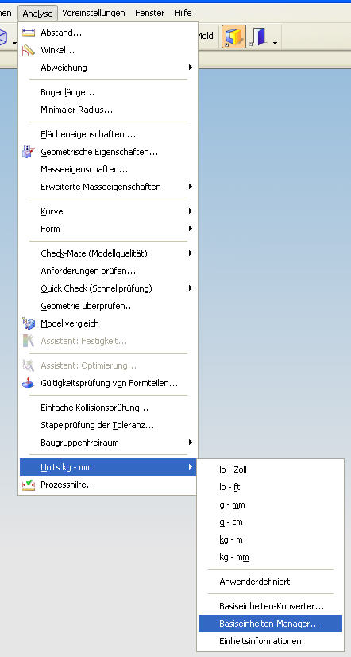351x657 pixels.
Task: Select the kg - mm unit option
Action: click(x=270, y=557)
